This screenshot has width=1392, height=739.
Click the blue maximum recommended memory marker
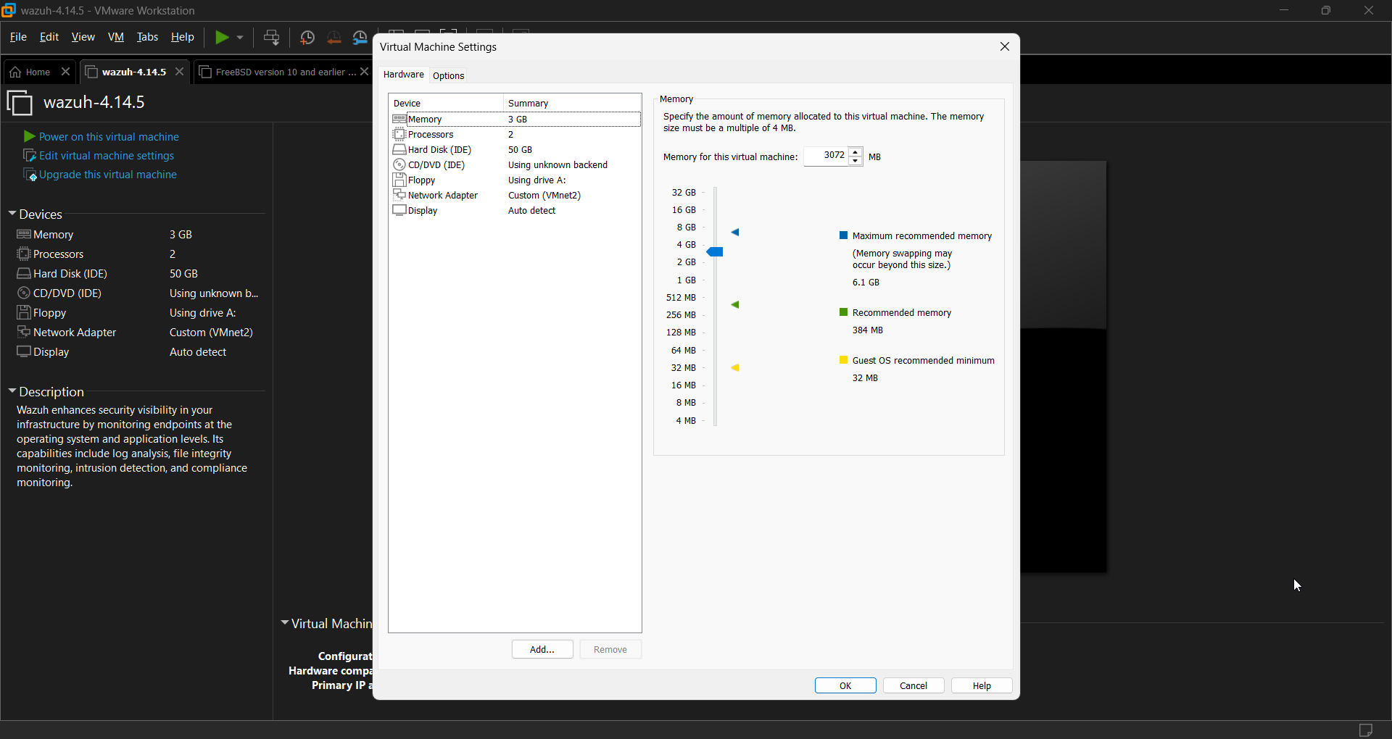(735, 233)
